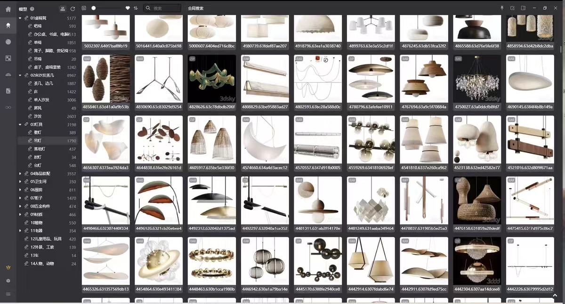Screen dimensions: 565x304
Task: Expand the 04饰品软配 category
Action: point(20,173)
